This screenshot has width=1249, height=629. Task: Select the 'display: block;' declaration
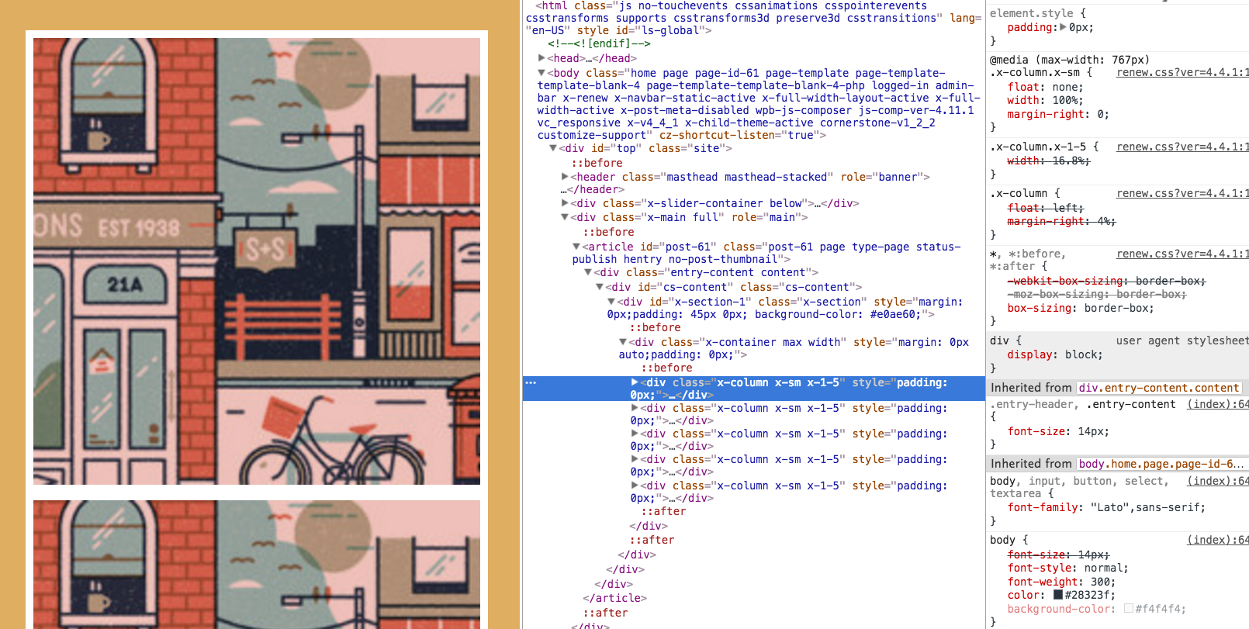click(1055, 354)
